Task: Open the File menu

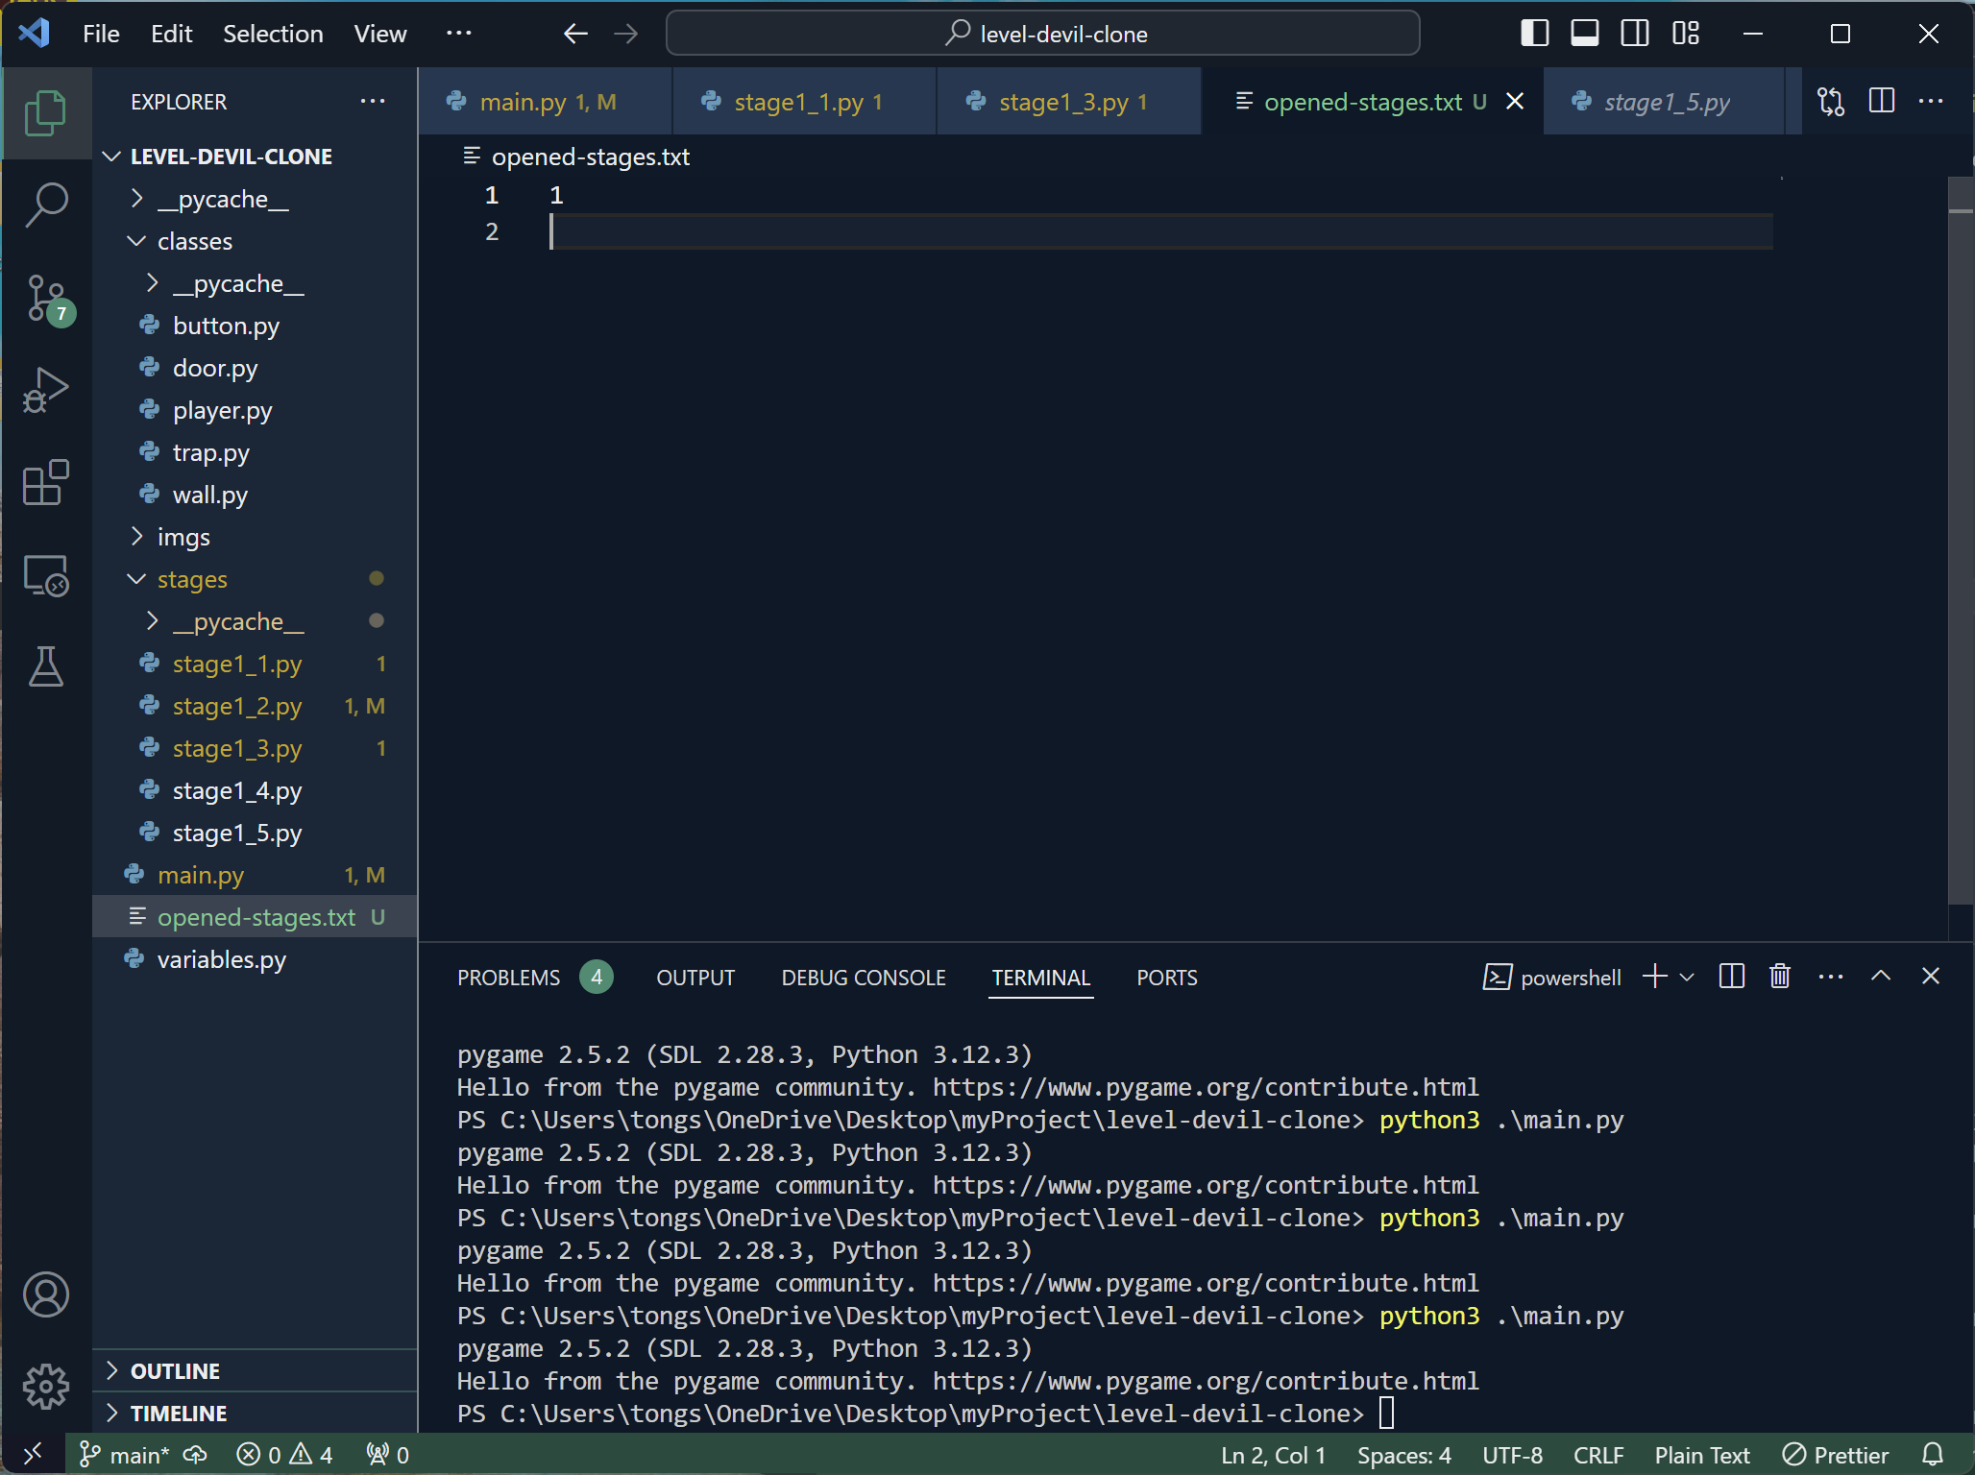Action: [x=101, y=34]
